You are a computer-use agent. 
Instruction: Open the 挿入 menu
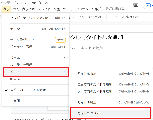point(16,9)
